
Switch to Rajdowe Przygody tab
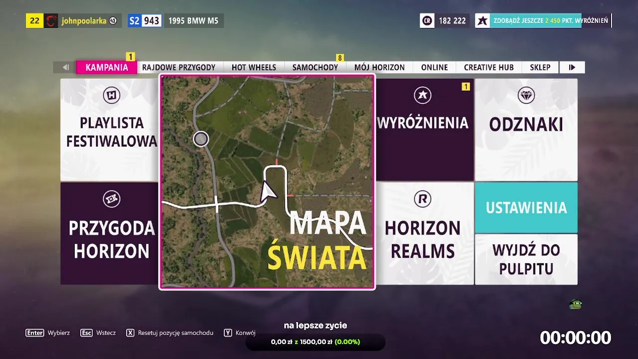(178, 67)
